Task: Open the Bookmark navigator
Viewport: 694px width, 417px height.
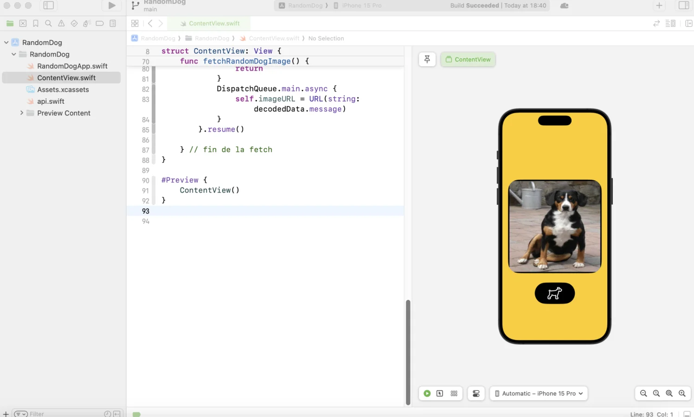Action: point(36,24)
